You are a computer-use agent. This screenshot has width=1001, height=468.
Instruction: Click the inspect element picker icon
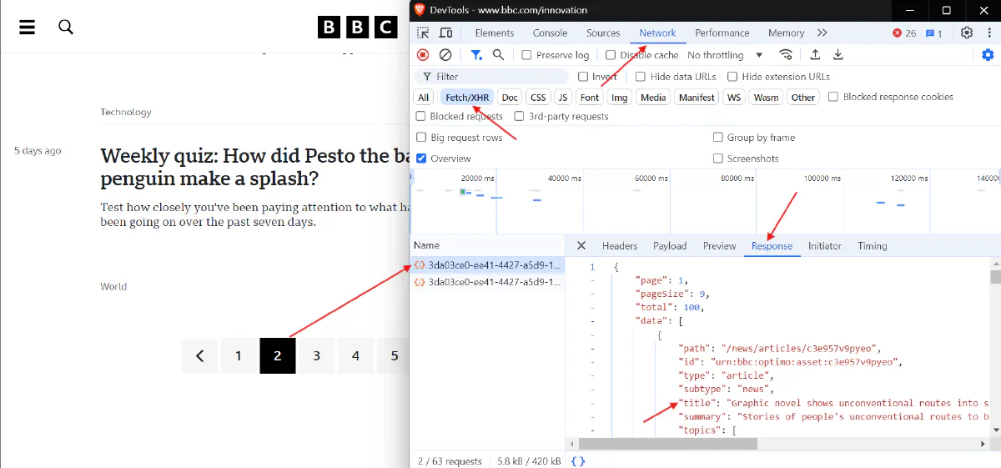tap(424, 33)
